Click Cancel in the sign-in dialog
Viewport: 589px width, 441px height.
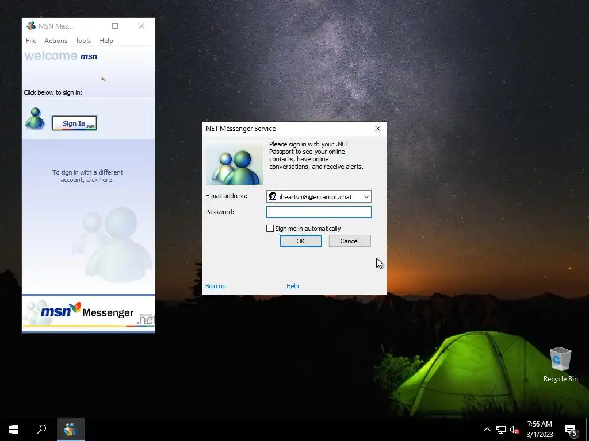[350, 241]
